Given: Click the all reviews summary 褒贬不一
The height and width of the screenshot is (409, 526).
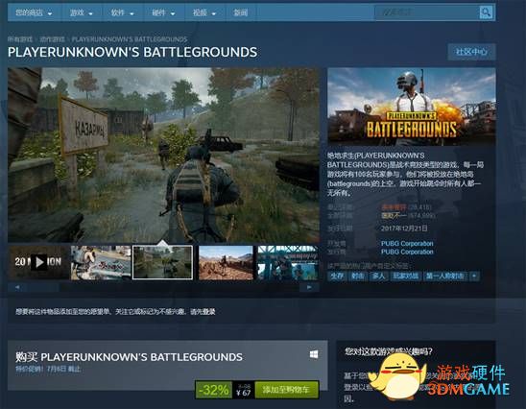Looking at the screenshot, I should pos(394,215).
